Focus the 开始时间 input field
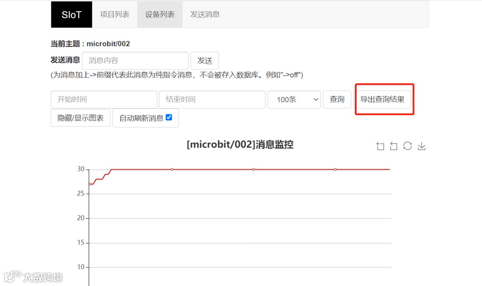 pyautogui.click(x=104, y=99)
